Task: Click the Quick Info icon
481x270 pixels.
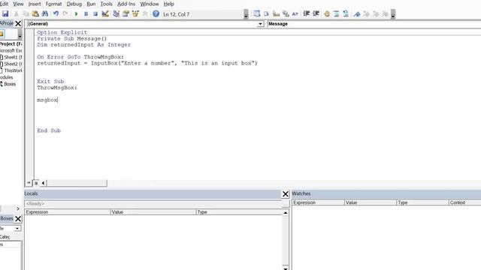Action: (276, 13)
